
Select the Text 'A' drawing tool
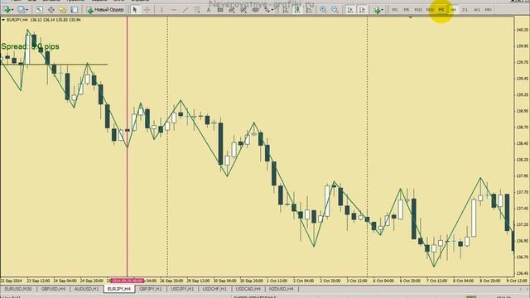click(x=209, y=10)
